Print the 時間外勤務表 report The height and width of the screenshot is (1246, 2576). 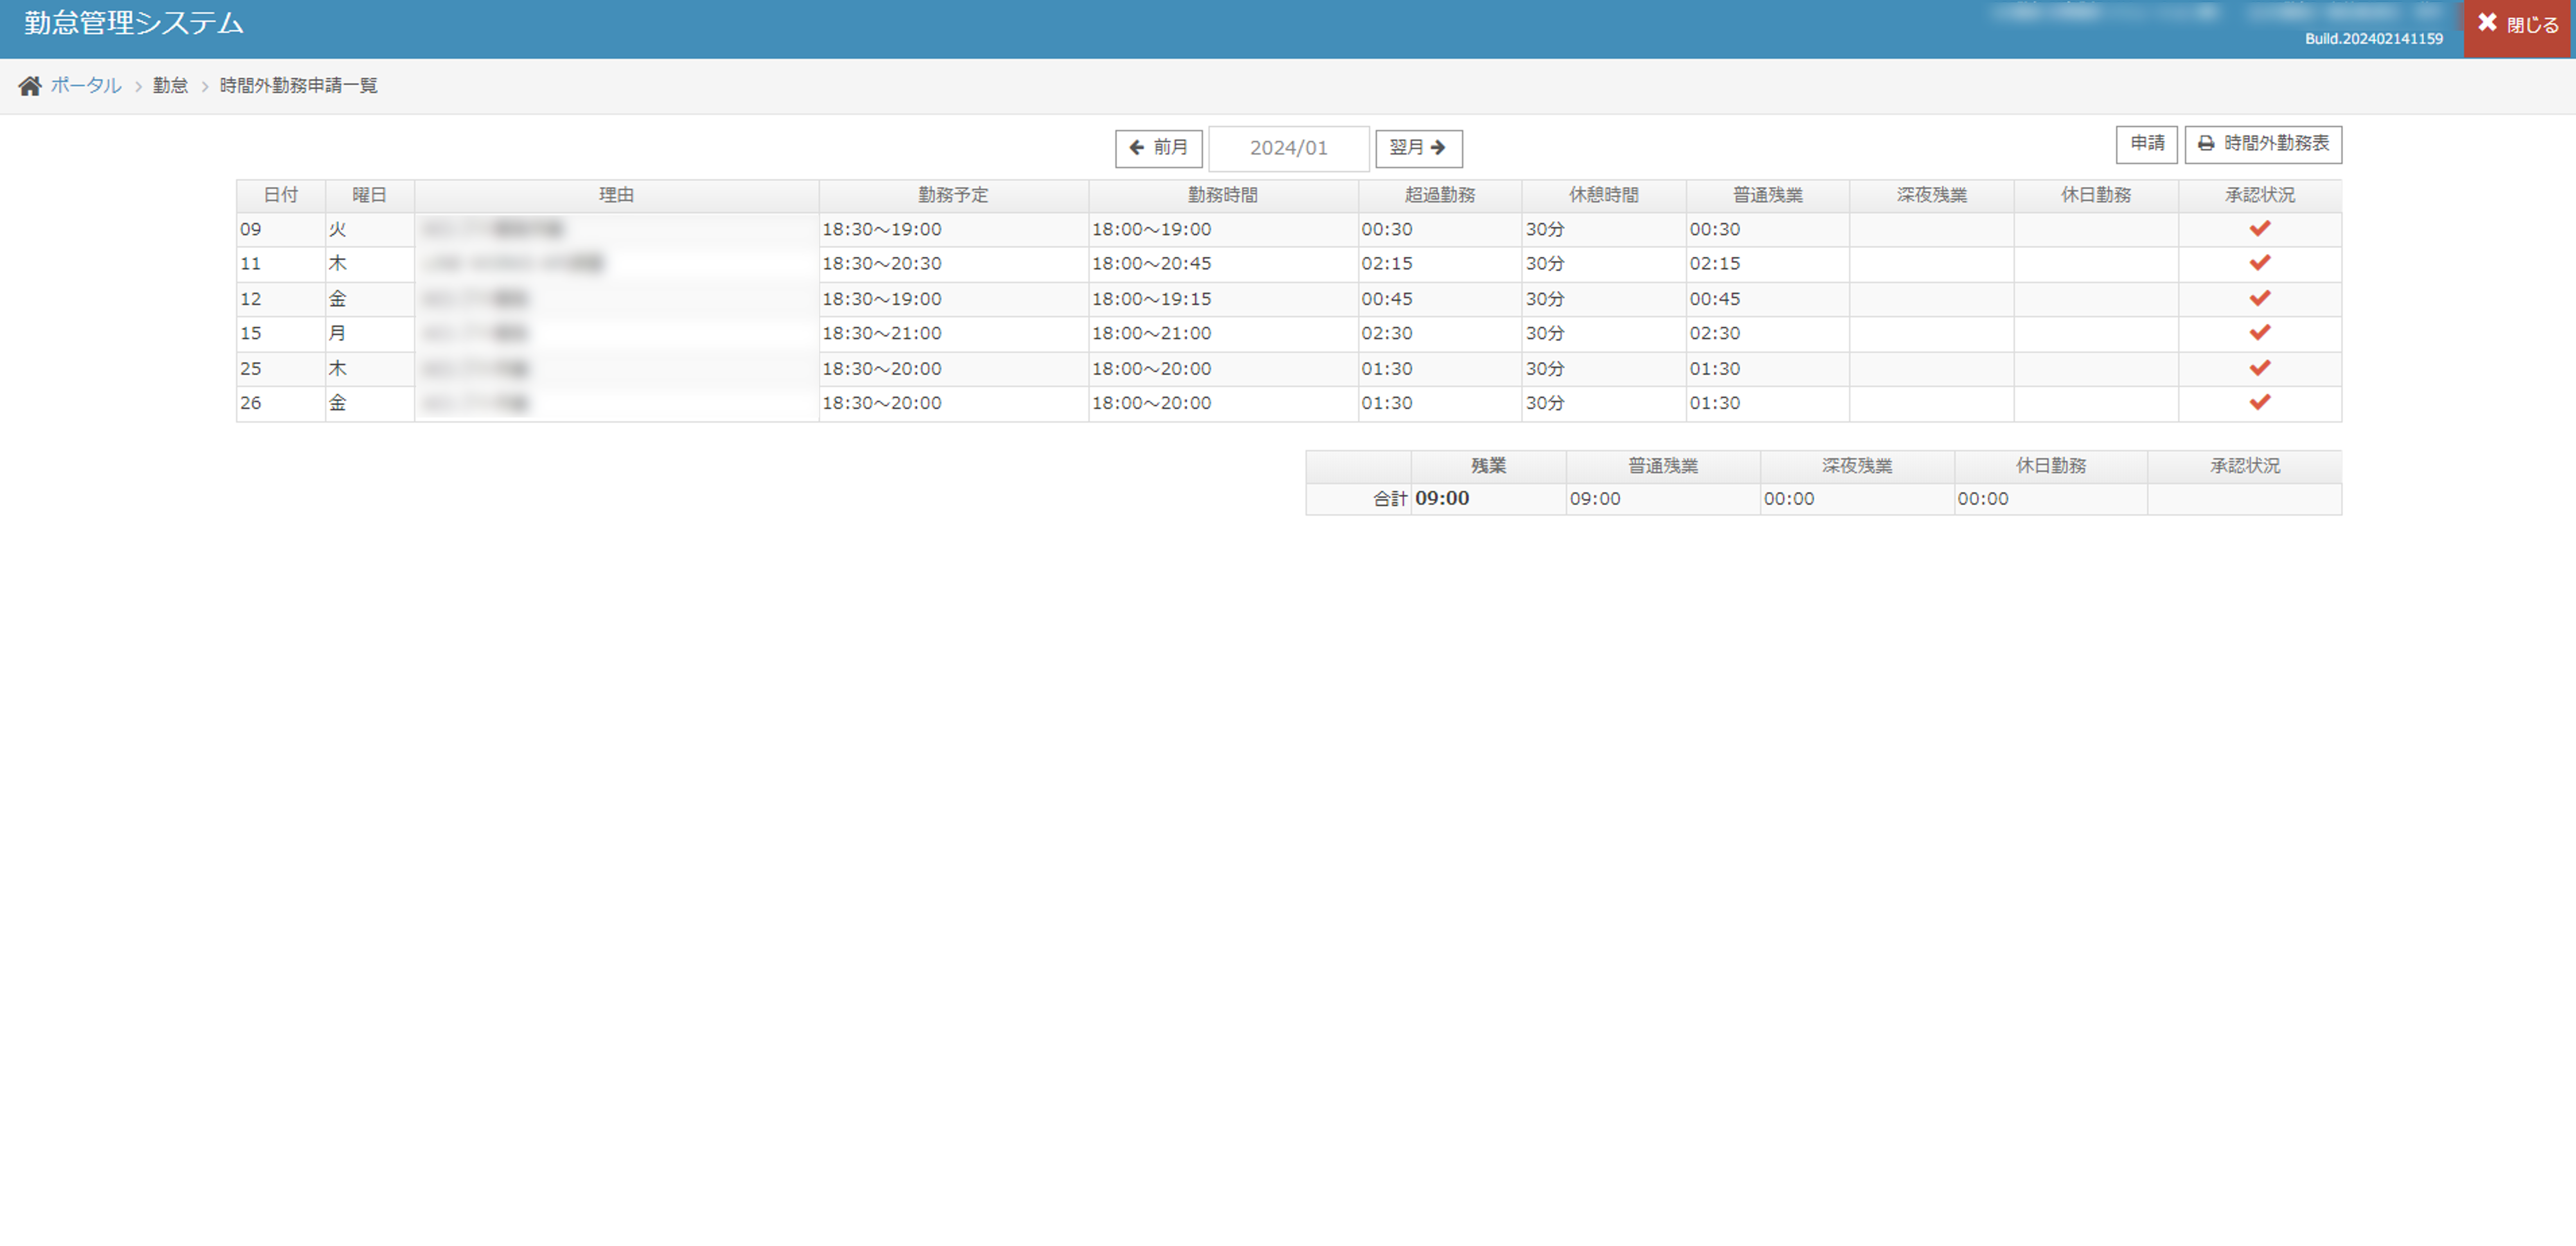pos(2263,144)
